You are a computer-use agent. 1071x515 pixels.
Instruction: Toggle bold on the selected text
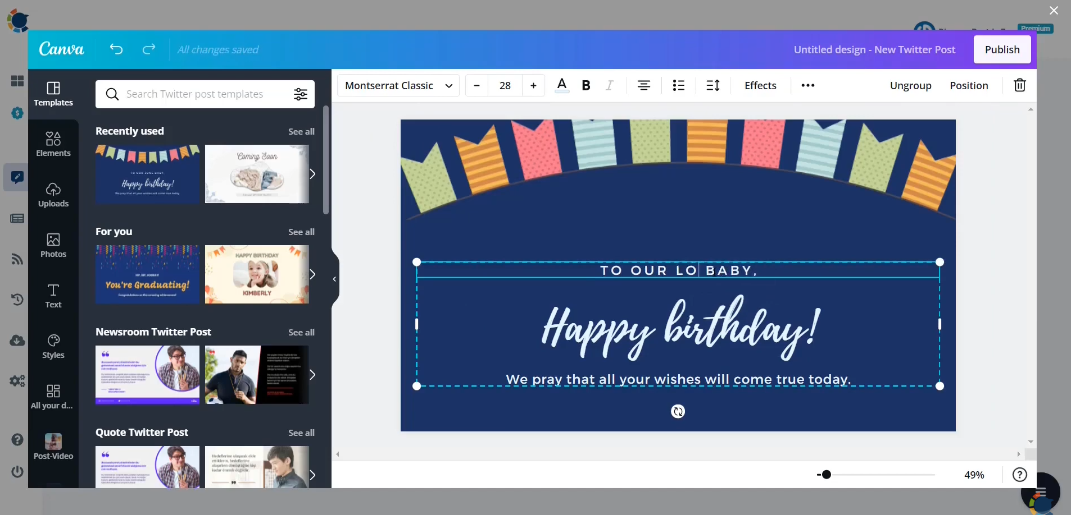586,85
